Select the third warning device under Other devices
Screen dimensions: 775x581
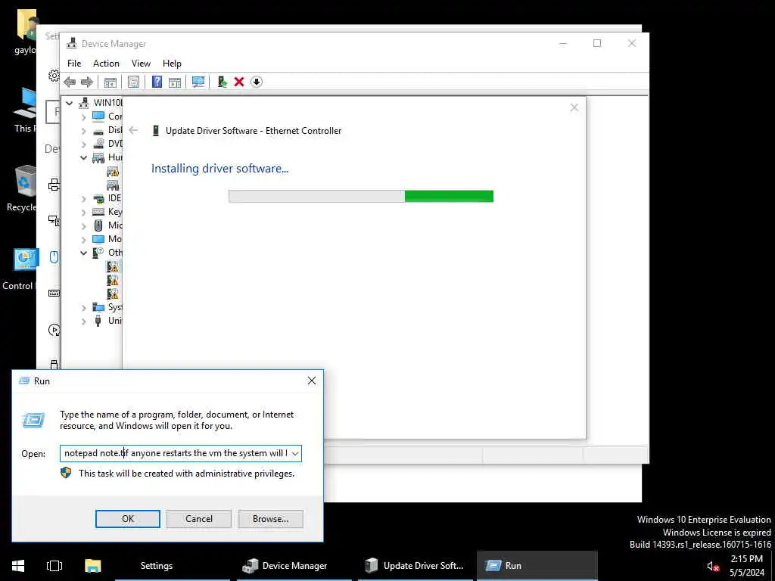point(113,294)
